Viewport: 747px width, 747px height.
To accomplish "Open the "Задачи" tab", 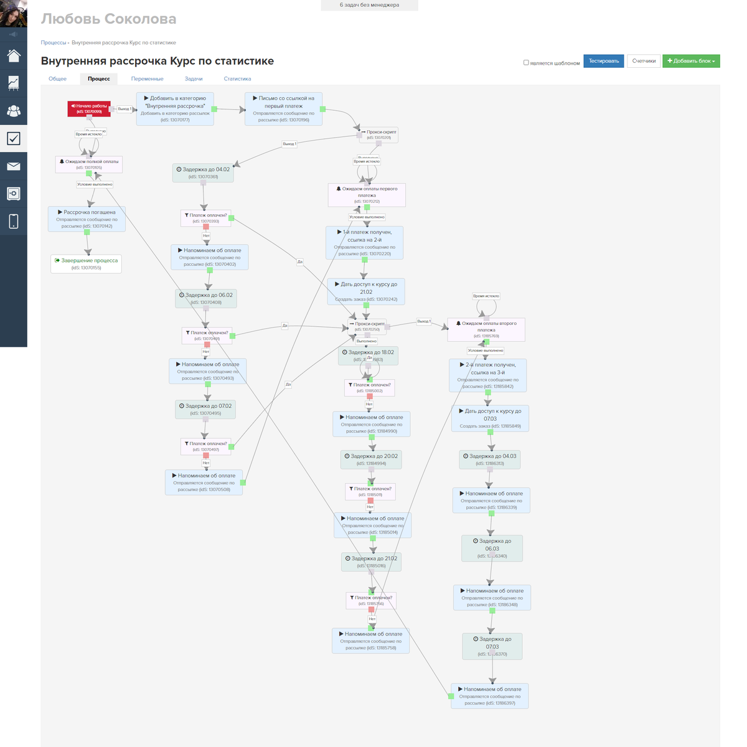I will [194, 79].
